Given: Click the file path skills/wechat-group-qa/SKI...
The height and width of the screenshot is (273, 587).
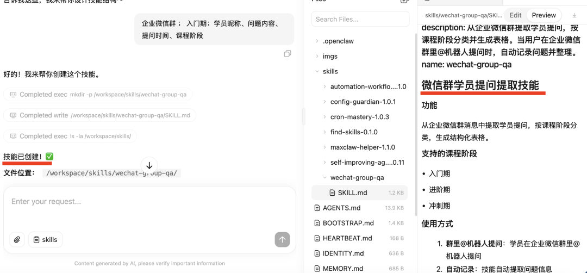Looking at the screenshot, I should click(x=463, y=15).
